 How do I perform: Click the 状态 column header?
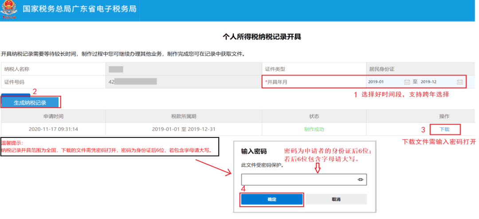click(314, 117)
